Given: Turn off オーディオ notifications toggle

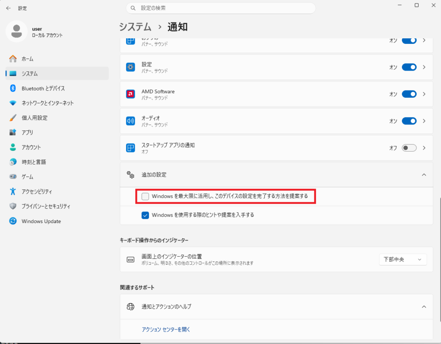Looking at the screenshot, I should [x=409, y=121].
